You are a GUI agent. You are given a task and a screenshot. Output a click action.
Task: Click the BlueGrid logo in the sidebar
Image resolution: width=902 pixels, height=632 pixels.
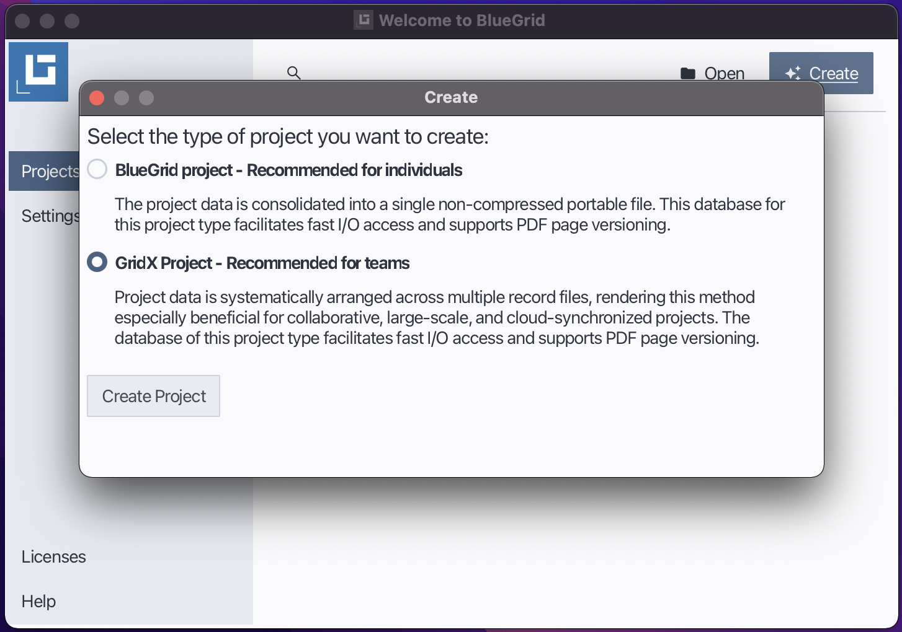[38, 71]
